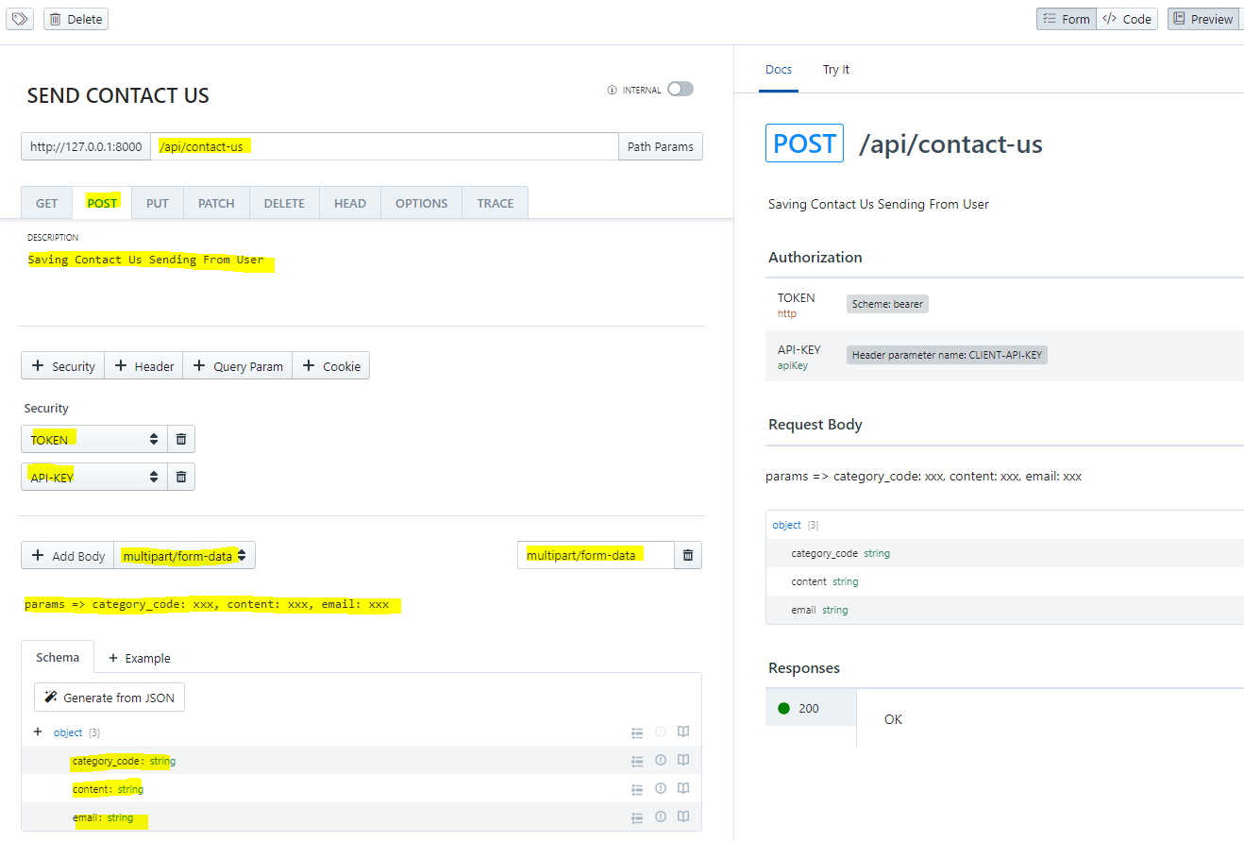Click the Path Params button
Screen dimensions: 1244x841
(x=660, y=146)
